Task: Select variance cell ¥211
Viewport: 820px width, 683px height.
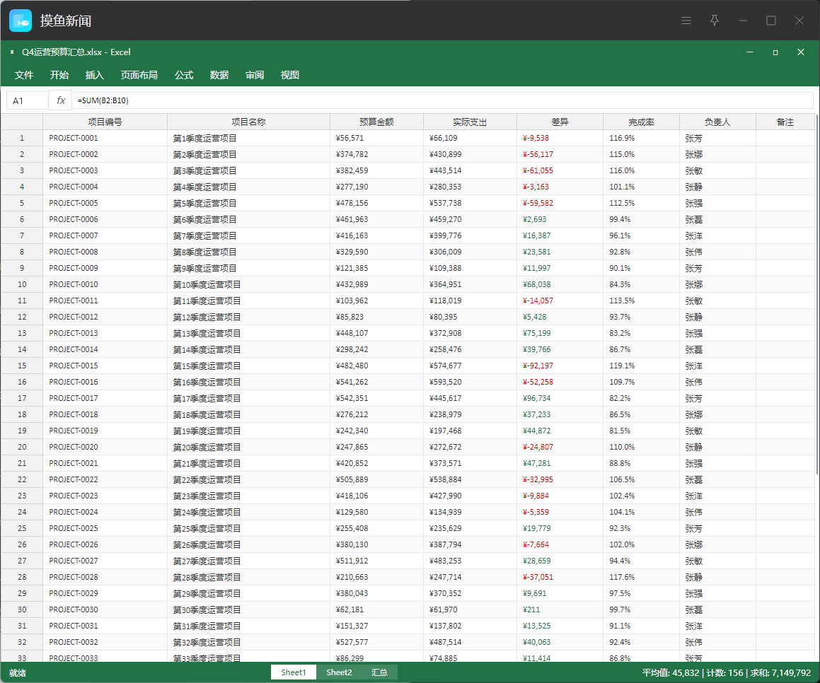Action: 560,609
